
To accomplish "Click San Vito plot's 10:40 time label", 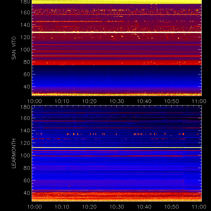I will pos(144,101).
